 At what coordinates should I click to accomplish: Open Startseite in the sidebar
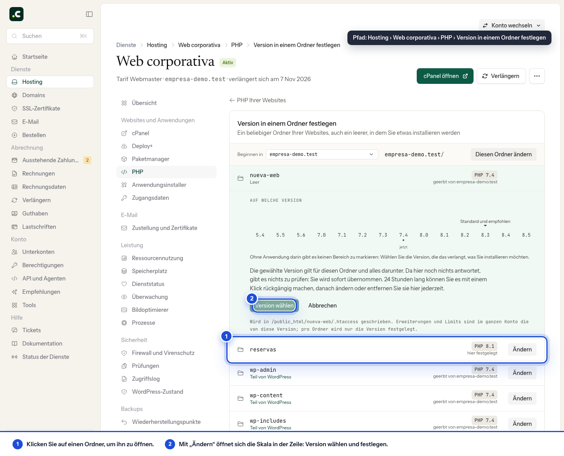tap(50, 57)
